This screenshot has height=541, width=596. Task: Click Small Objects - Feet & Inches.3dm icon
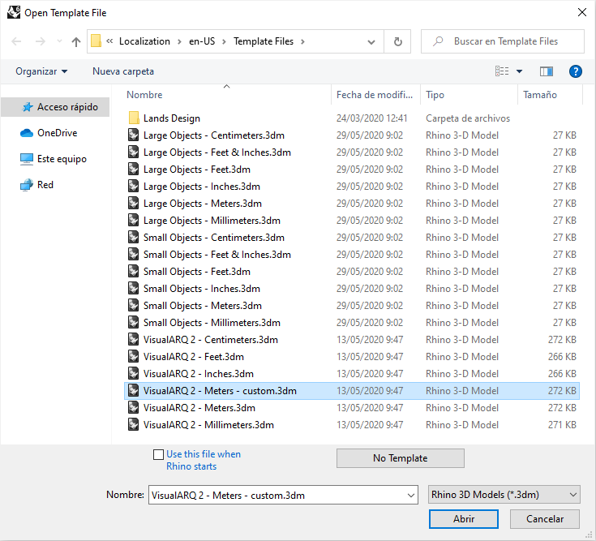(x=134, y=255)
